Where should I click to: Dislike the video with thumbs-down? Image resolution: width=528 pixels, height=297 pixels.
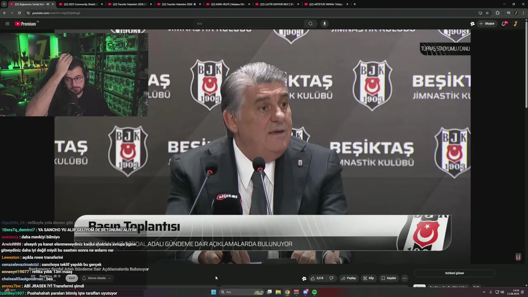pos(331,278)
